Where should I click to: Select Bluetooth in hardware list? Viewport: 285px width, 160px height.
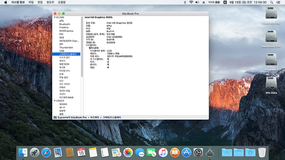(x=65, y=24)
